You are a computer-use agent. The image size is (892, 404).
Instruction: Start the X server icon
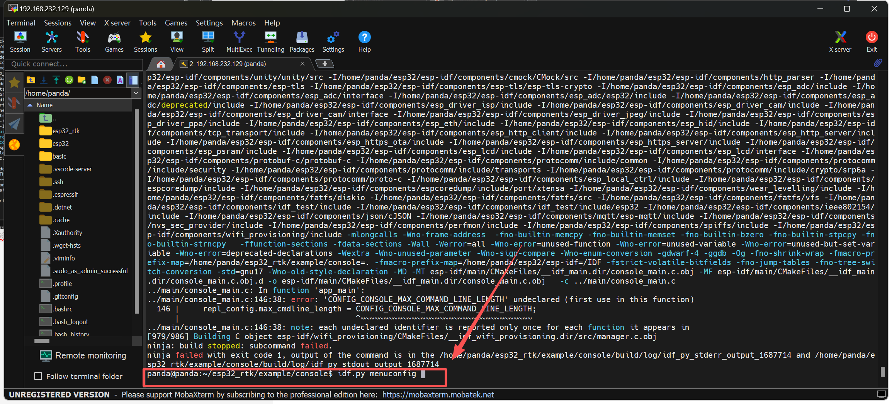click(840, 42)
